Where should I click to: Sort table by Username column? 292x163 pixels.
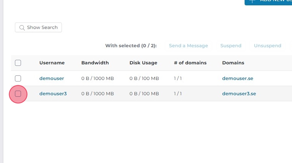pos(52,63)
